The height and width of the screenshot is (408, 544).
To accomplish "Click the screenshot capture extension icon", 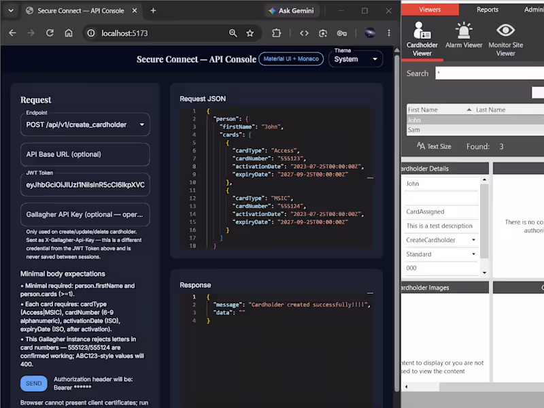I will pyautogui.click(x=323, y=33).
